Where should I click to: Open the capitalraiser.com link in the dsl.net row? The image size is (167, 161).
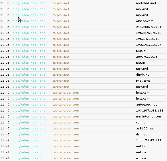(66, 134)
